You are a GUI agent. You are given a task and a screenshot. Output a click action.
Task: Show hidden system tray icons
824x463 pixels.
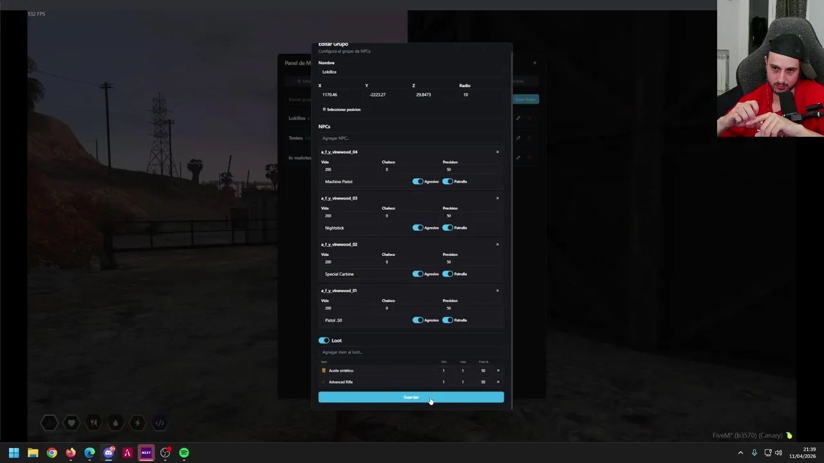click(740, 453)
